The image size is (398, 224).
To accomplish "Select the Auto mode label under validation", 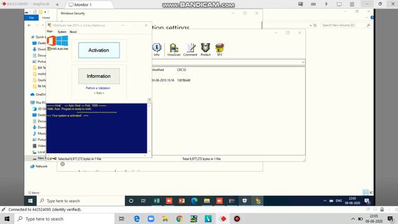I will tap(99, 93).
